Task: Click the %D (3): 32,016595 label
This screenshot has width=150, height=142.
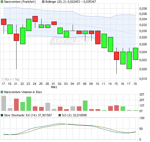Action: point(74,115)
